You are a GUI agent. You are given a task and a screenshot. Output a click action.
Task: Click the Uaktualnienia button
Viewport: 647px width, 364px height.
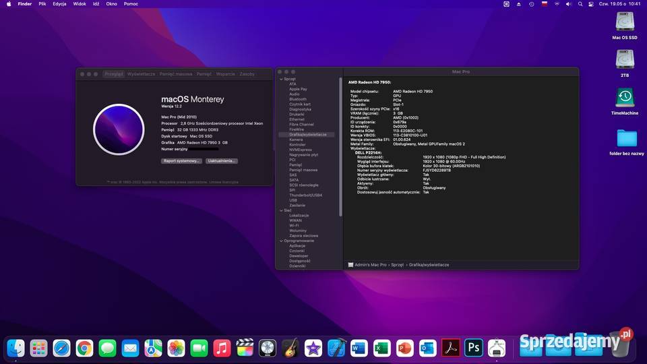[222, 161]
